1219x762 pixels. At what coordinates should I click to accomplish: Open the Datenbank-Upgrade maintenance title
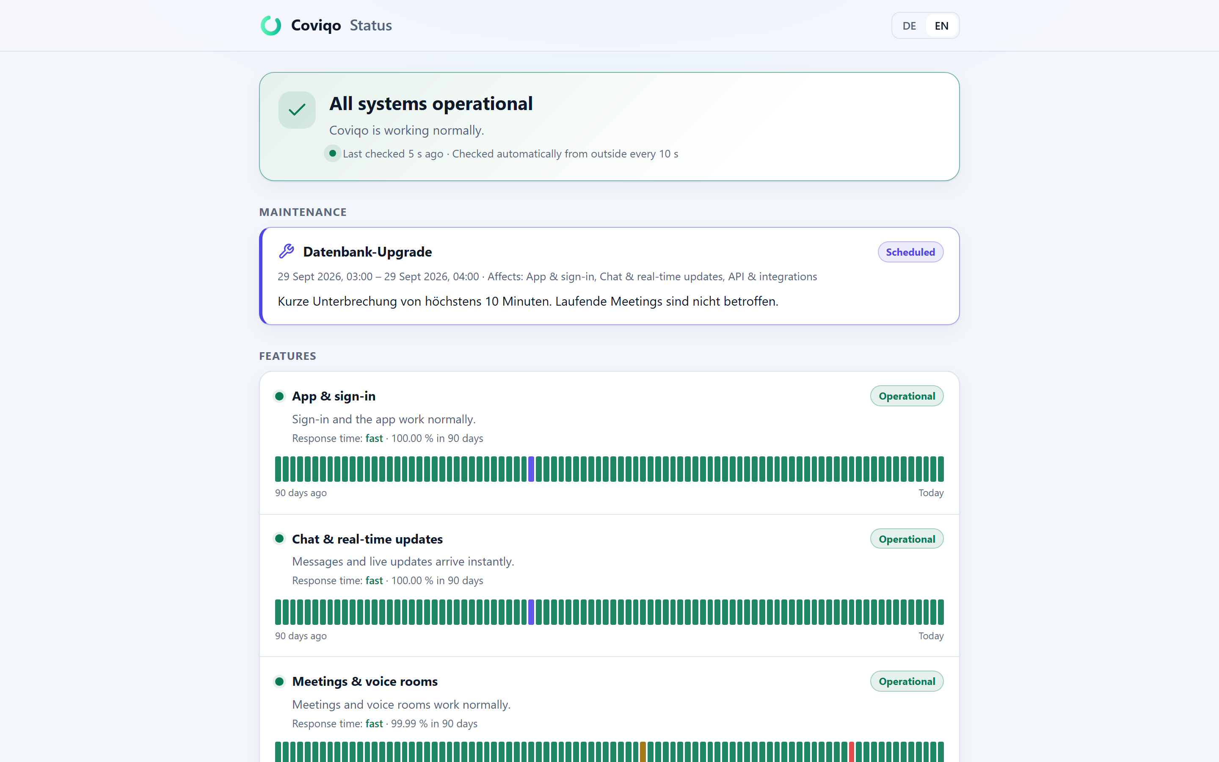coord(367,251)
